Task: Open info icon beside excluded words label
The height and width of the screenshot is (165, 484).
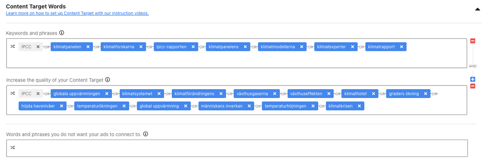Action: 146,134
